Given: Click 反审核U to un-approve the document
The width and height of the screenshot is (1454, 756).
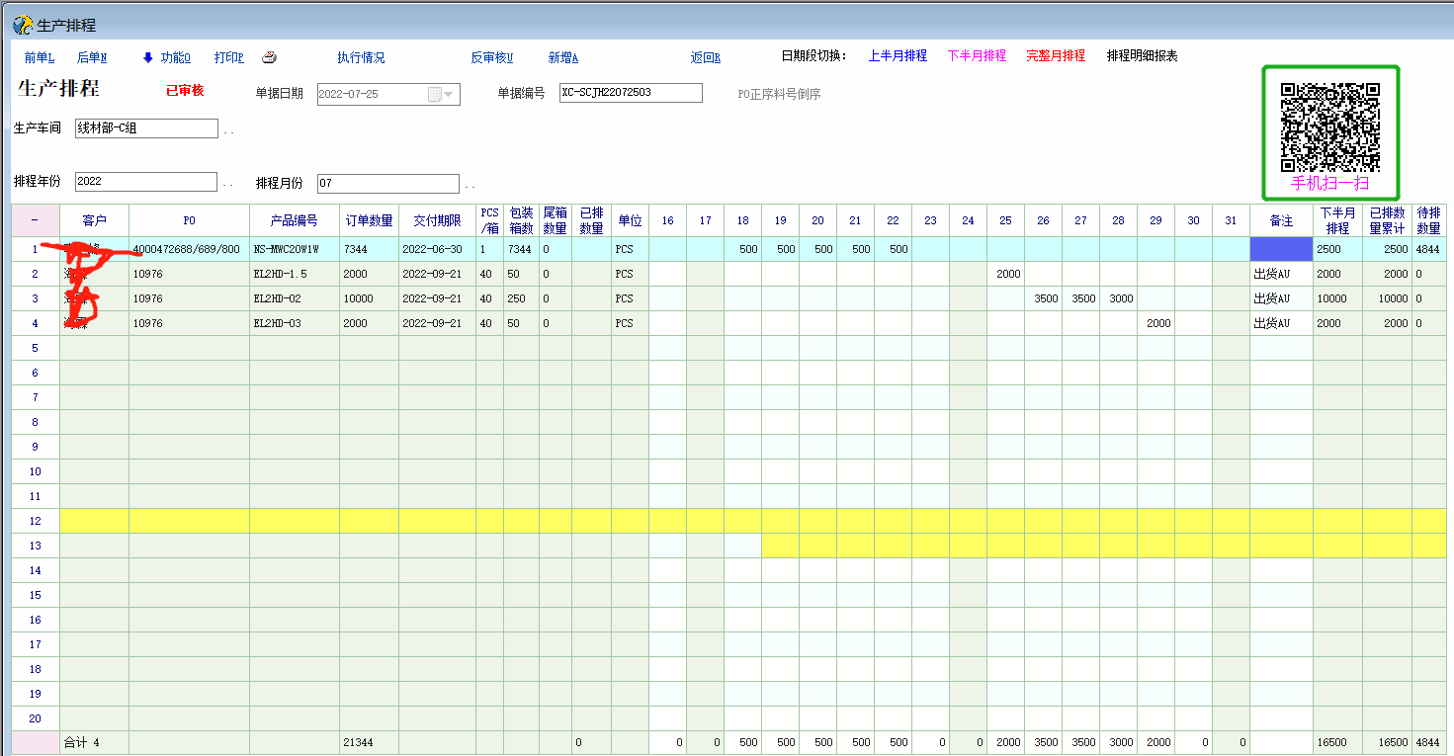Looking at the screenshot, I should click(x=491, y=57).
